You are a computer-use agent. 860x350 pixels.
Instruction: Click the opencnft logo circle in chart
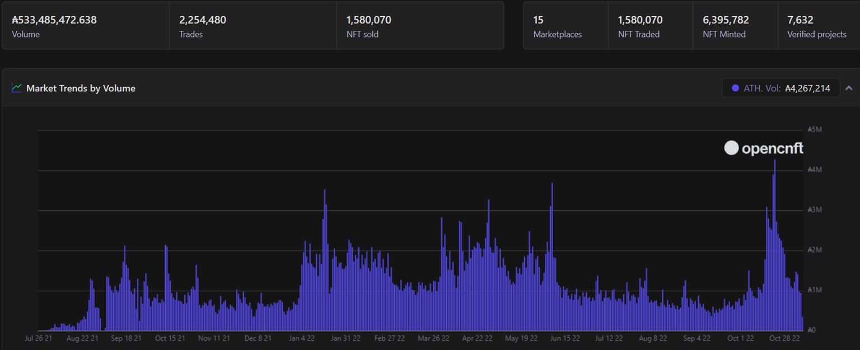click(731, 148)
